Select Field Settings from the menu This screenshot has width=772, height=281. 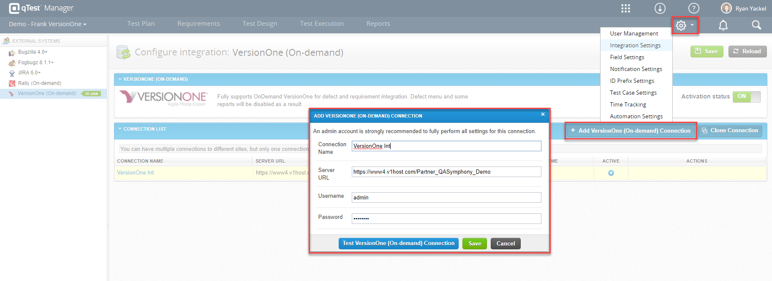pyautogui.click(x=627, y=57)
